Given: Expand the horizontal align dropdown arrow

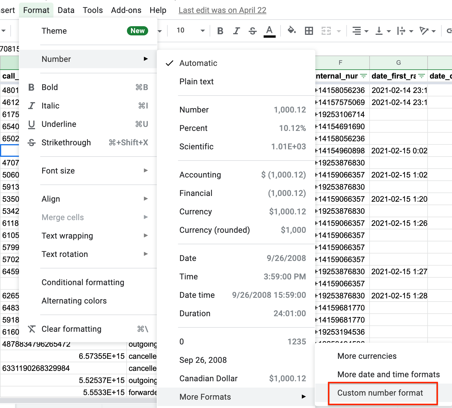Looking at the screenshot, I should [x=366, y=31].
